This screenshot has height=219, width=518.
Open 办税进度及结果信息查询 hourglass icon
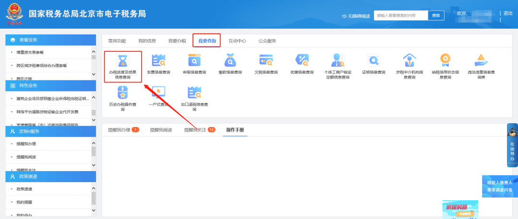pos(123,60)
